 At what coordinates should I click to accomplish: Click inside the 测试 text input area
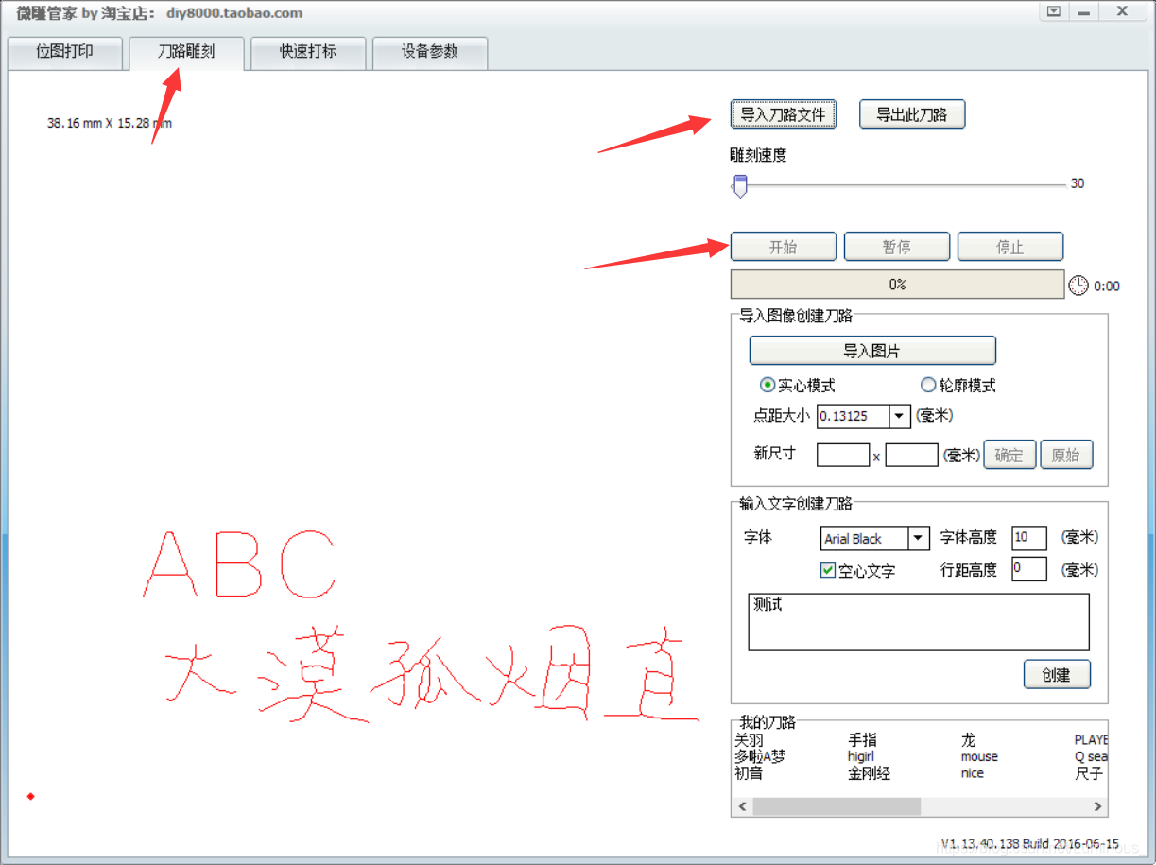pyautogui.click(x=919, y=621)
